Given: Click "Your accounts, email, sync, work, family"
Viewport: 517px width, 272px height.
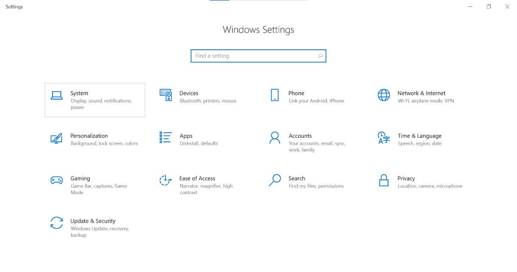Looking at the screenshot, I should (317, 146).
